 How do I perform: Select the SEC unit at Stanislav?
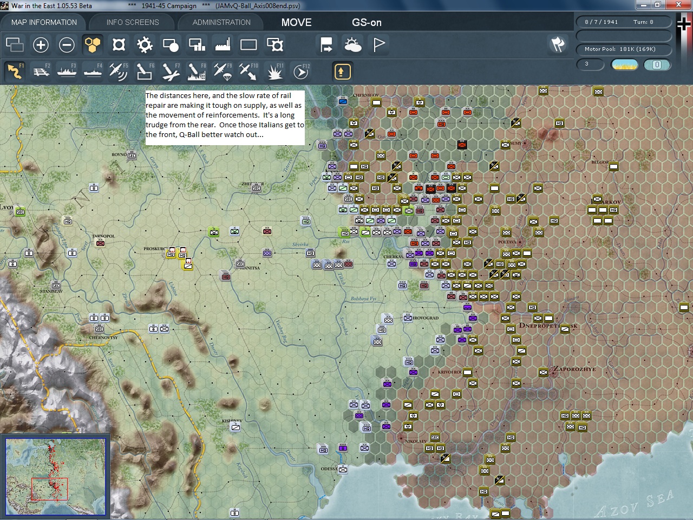[x=56, y=285]
